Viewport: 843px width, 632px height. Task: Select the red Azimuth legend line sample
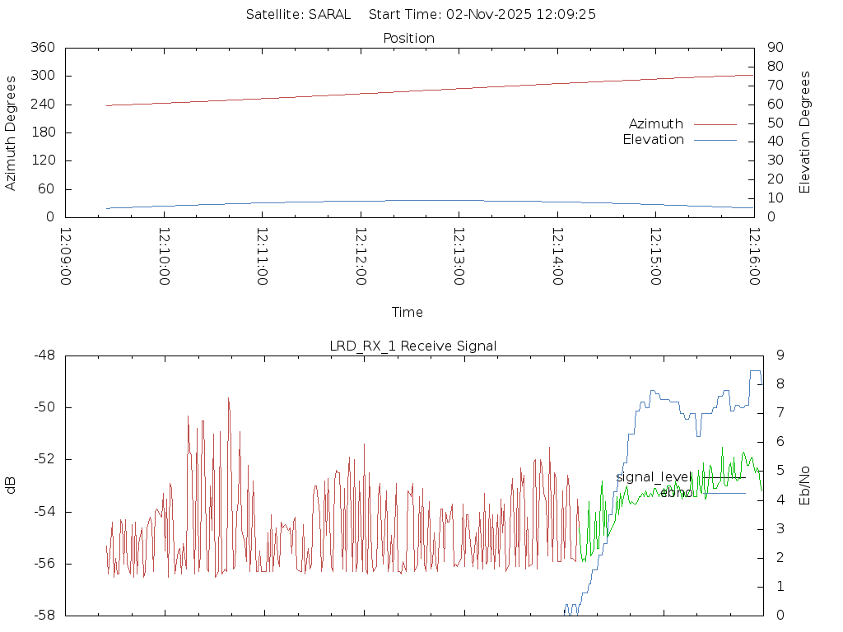pyautogui.click(x=715, y=124)
